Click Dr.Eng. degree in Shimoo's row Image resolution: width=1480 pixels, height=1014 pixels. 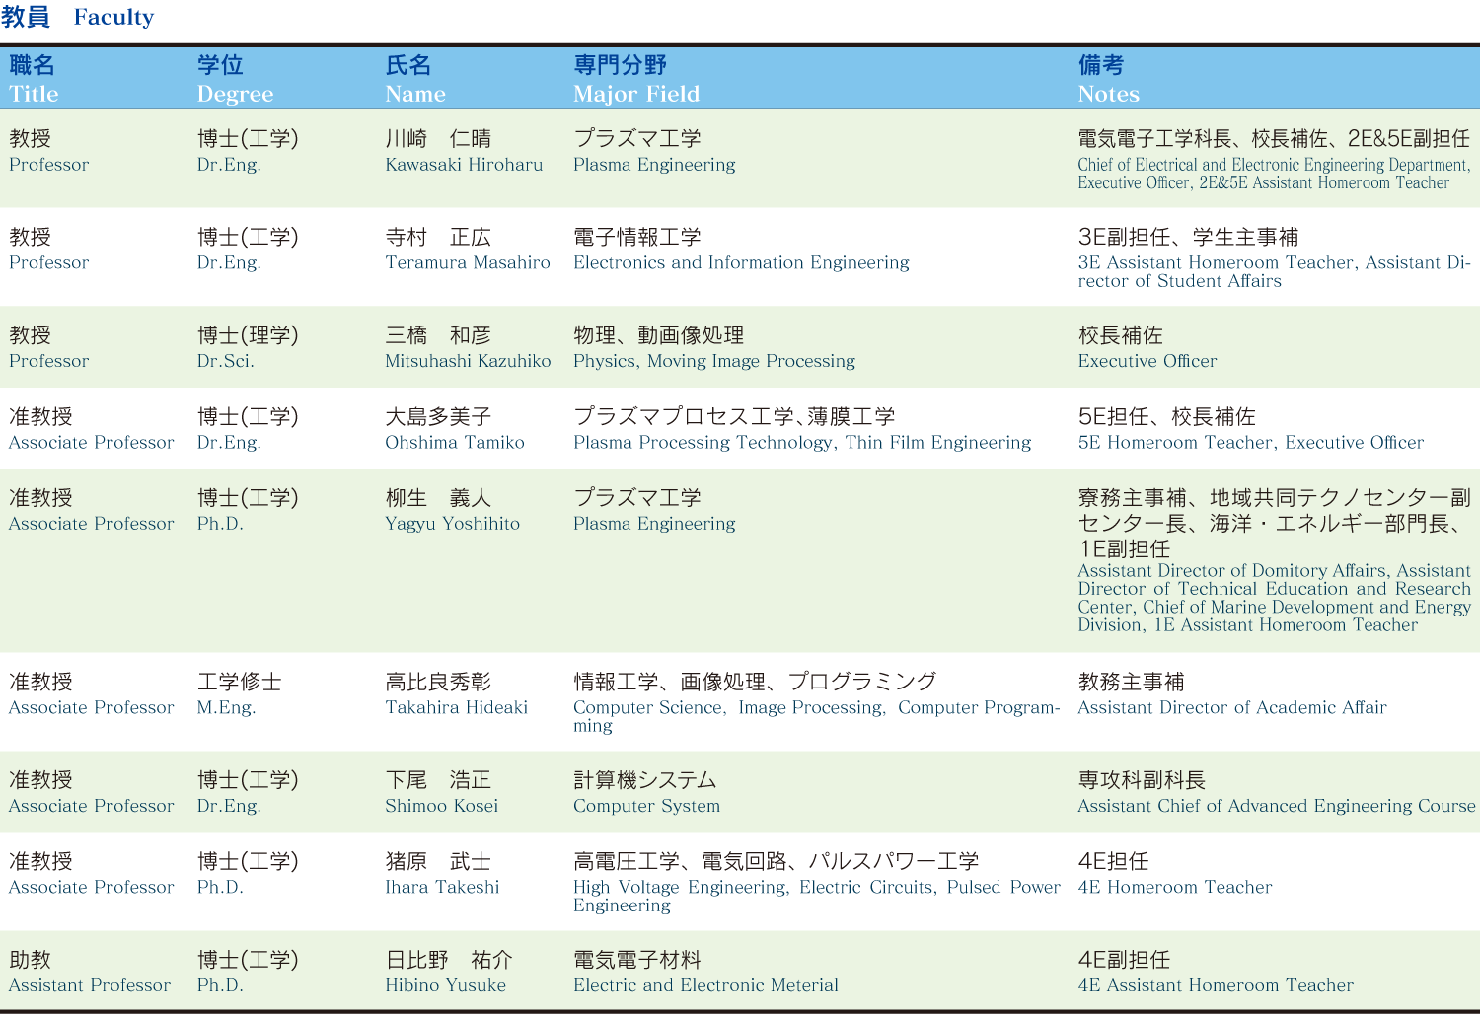[229, 807]
